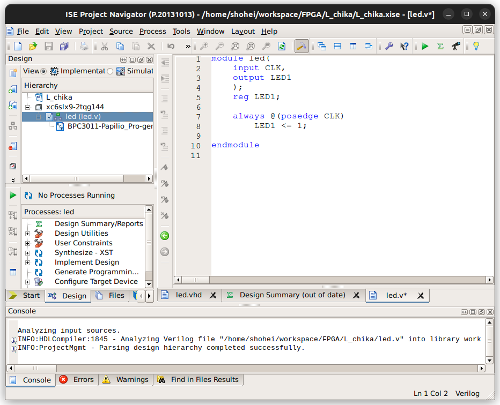Expand the Synthesize - XST process
Viewport: 500px width, 405px height.
pos(28,253)
